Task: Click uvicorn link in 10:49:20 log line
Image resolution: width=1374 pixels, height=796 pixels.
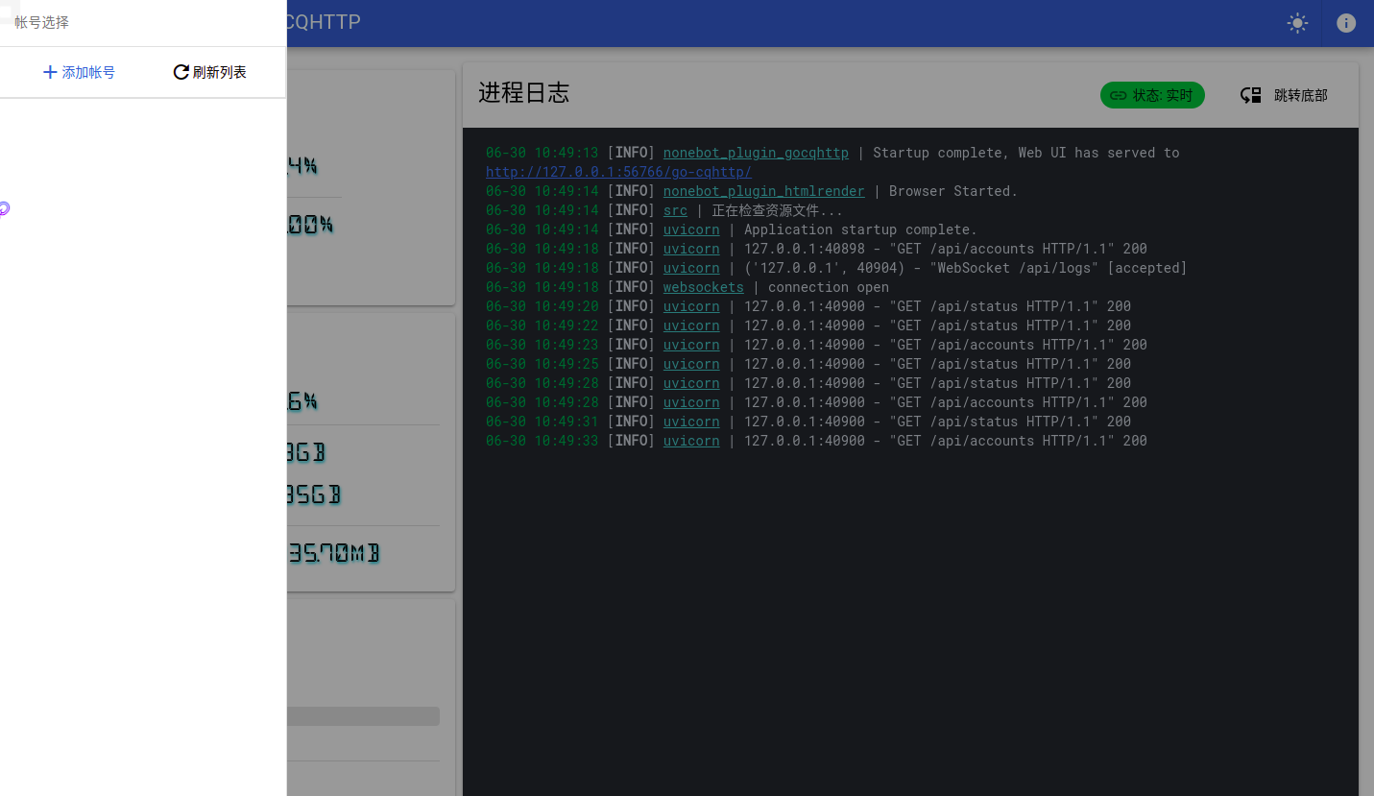Action: [x=690, y=306]
